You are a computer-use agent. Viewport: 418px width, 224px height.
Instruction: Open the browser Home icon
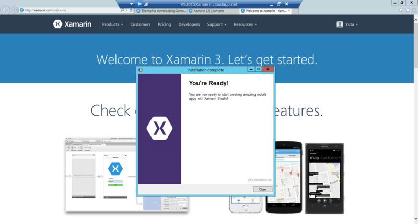click(x=401, y=10)
